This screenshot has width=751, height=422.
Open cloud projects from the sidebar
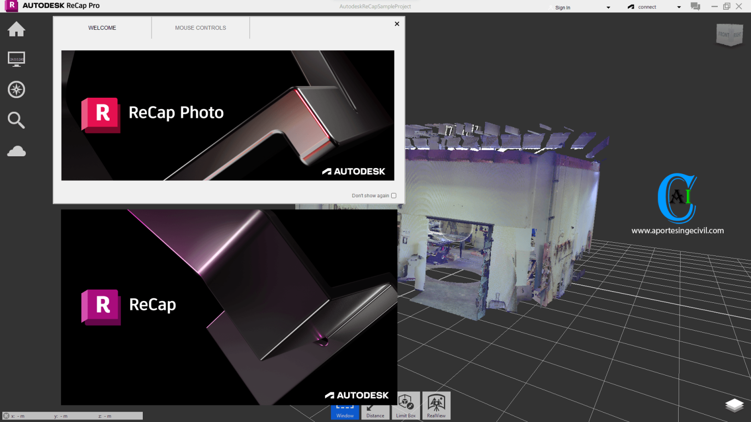(16, 151)
